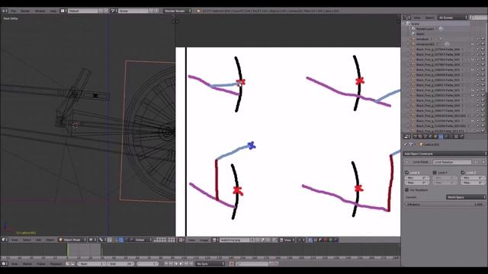Toggle automatic keyframe record button
This screenshot has height=274, width=488.
pos(231,264)
